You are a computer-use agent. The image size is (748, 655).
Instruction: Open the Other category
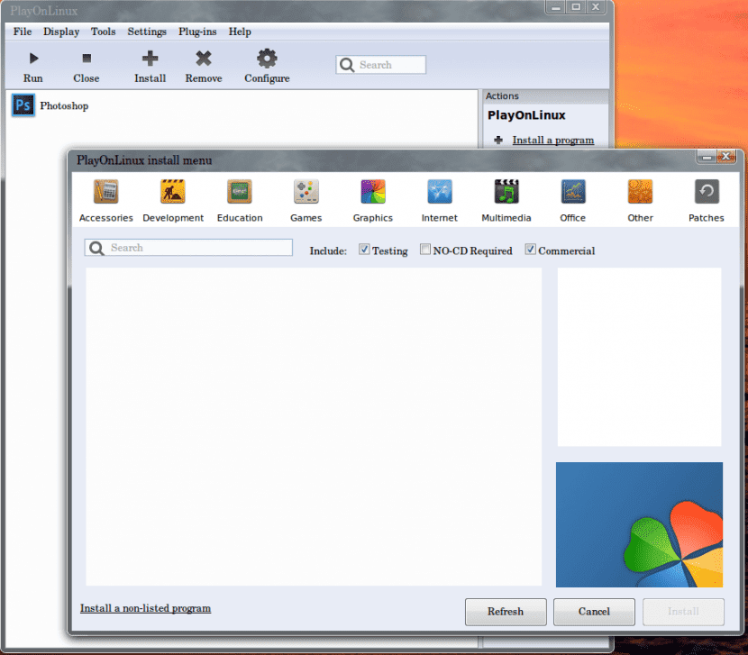click(x=640, y=201)
